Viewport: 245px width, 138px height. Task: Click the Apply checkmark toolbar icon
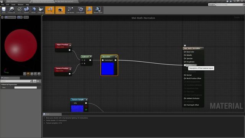(x=20, y=10)
